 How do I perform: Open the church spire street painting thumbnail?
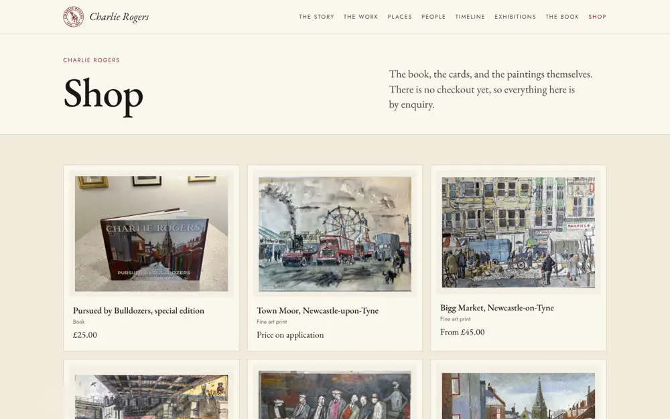(519, 396)
